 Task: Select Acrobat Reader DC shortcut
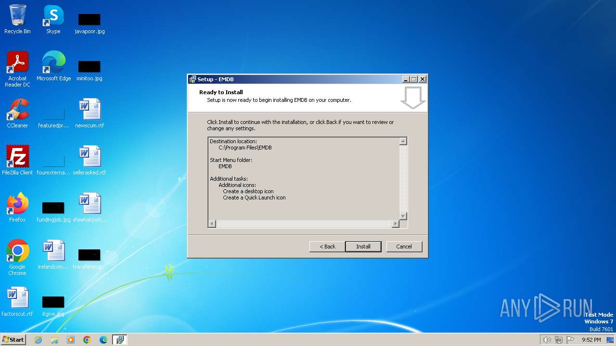click(x=17, y=69)
